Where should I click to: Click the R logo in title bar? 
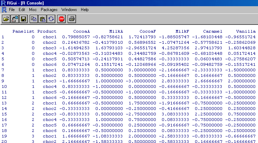click(x=3, y=3)
